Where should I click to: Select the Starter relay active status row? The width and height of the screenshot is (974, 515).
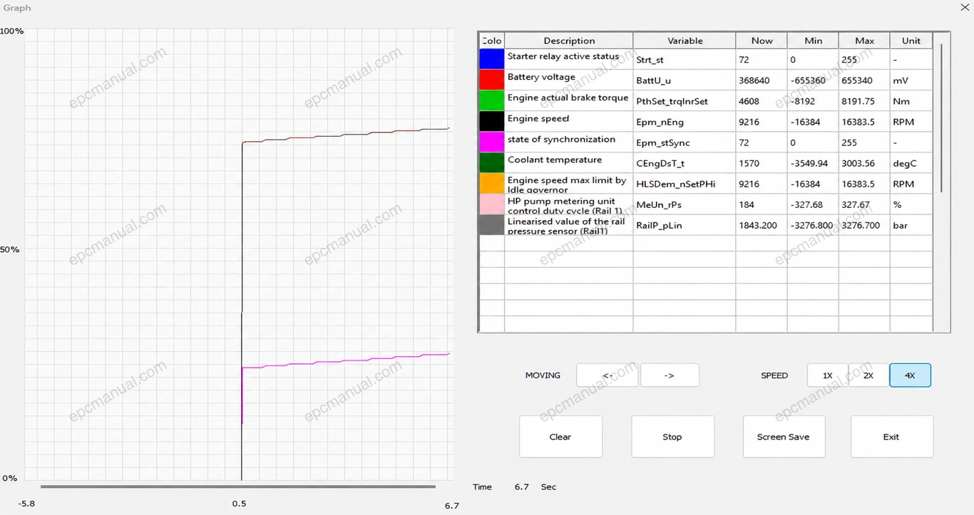click(x=706, y=59)
